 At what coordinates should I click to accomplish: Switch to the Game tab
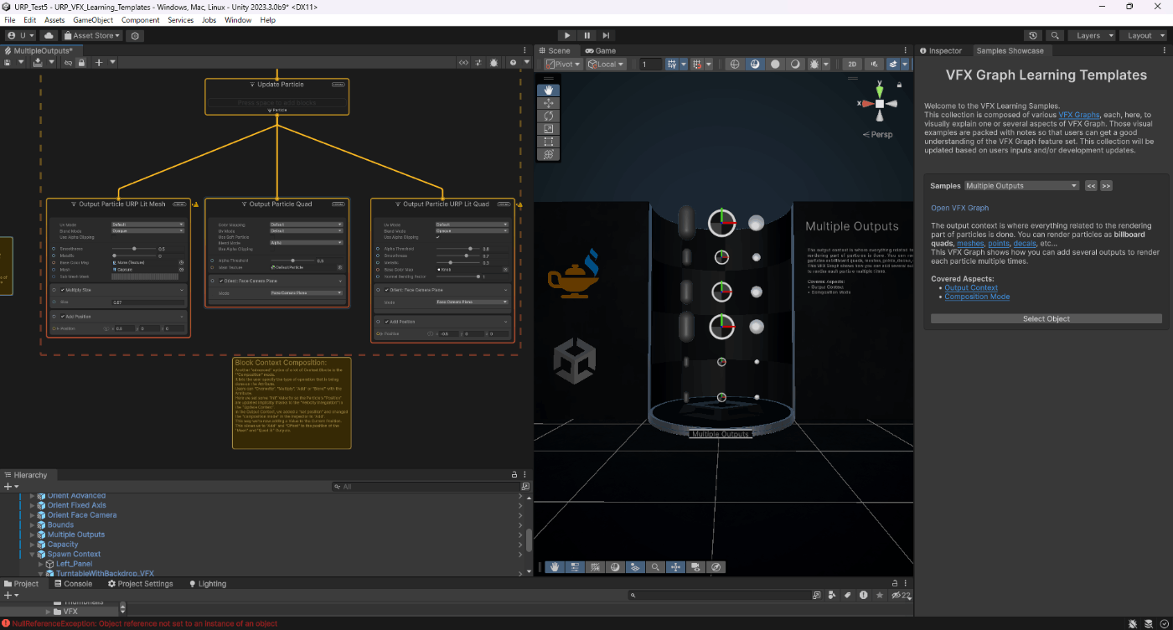pyautogui.click(x=600, y=50)
